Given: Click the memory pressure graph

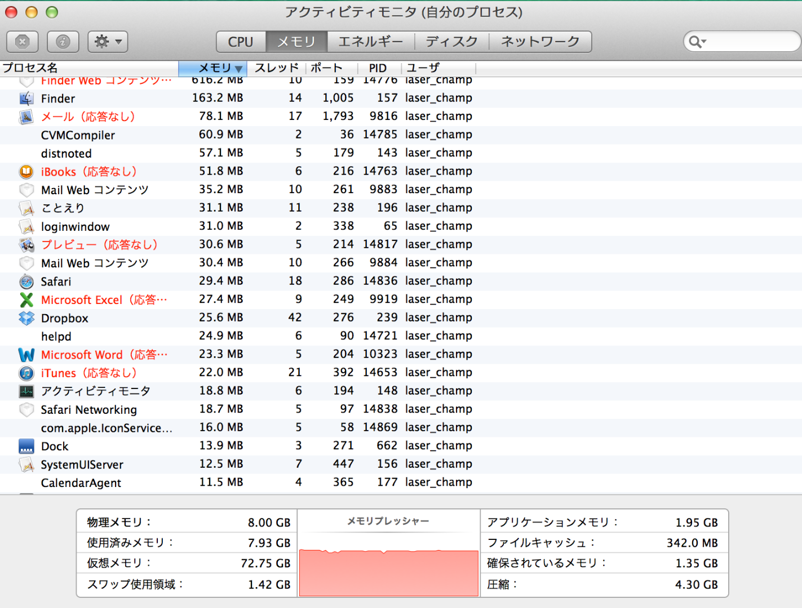Looking at the screenshot, I should (x=388, y=571).
